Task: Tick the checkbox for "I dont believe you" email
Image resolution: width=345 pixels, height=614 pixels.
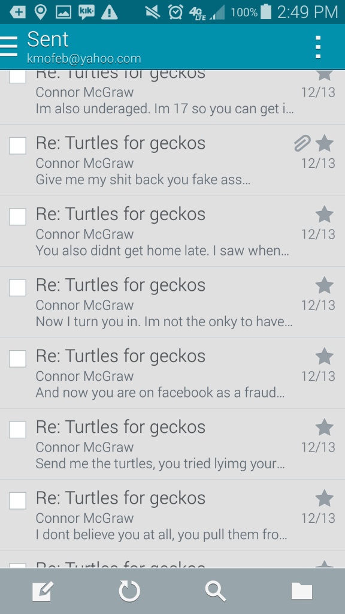Action: [17, 501]
